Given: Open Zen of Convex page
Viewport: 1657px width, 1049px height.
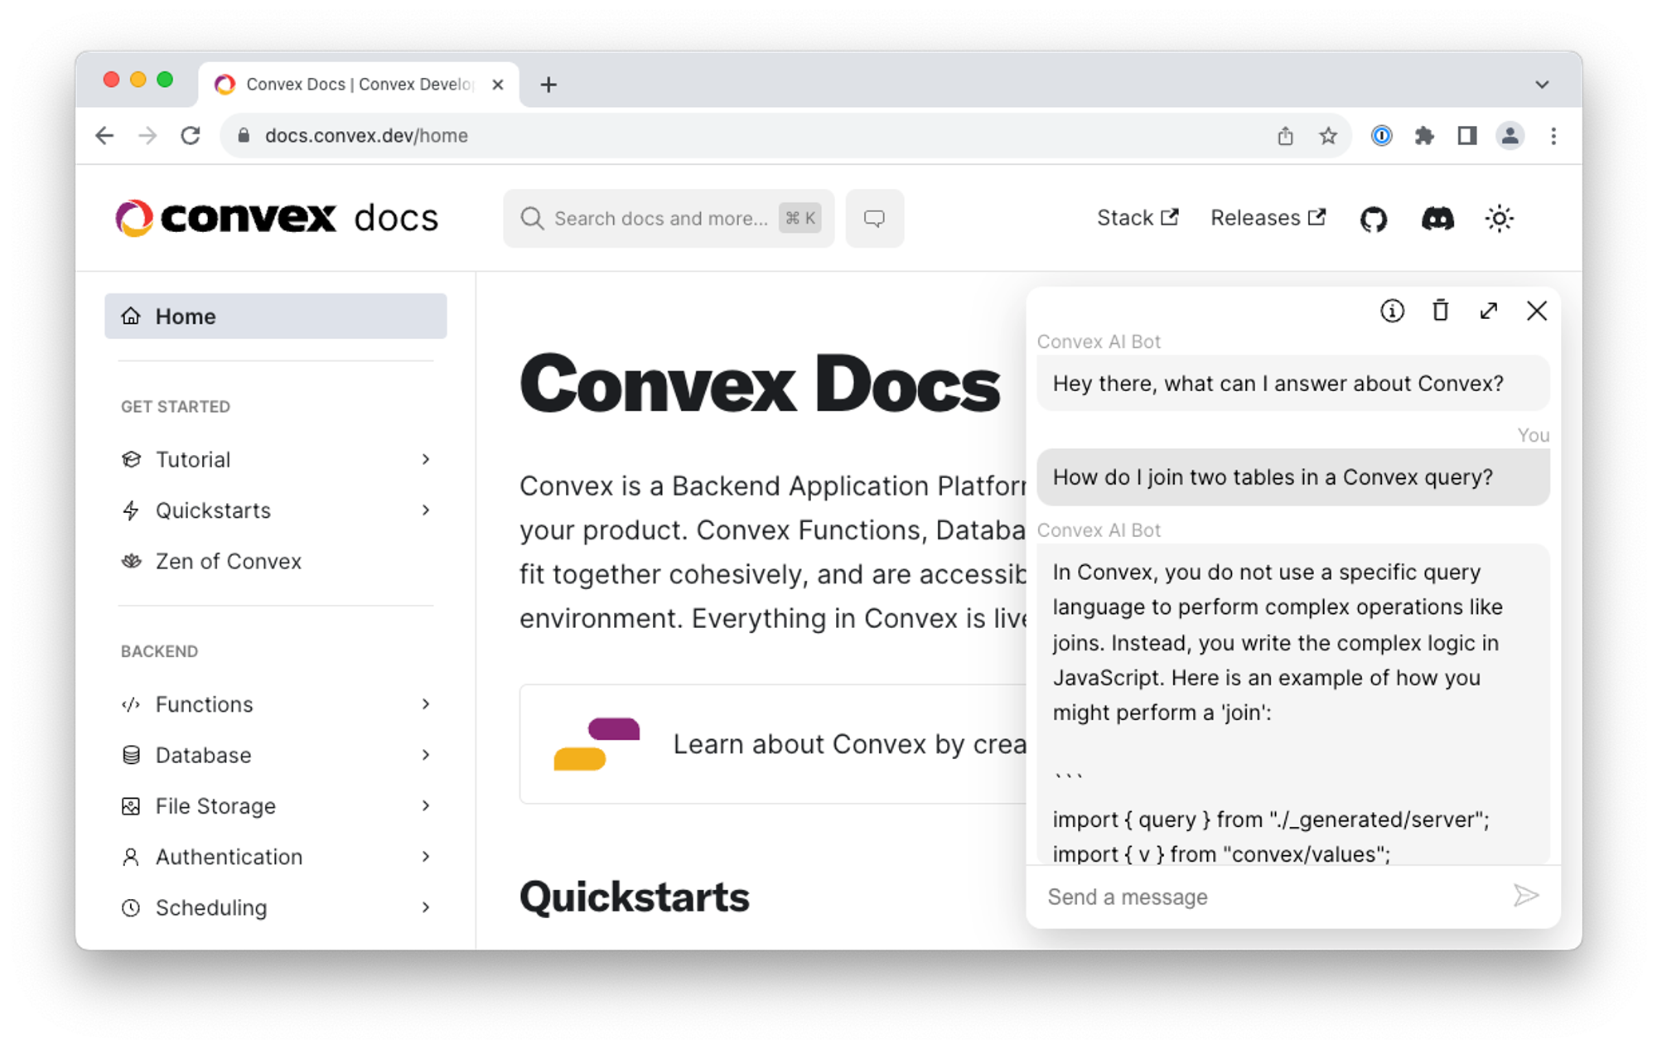Looking at the screenshot, I should 229,562.
